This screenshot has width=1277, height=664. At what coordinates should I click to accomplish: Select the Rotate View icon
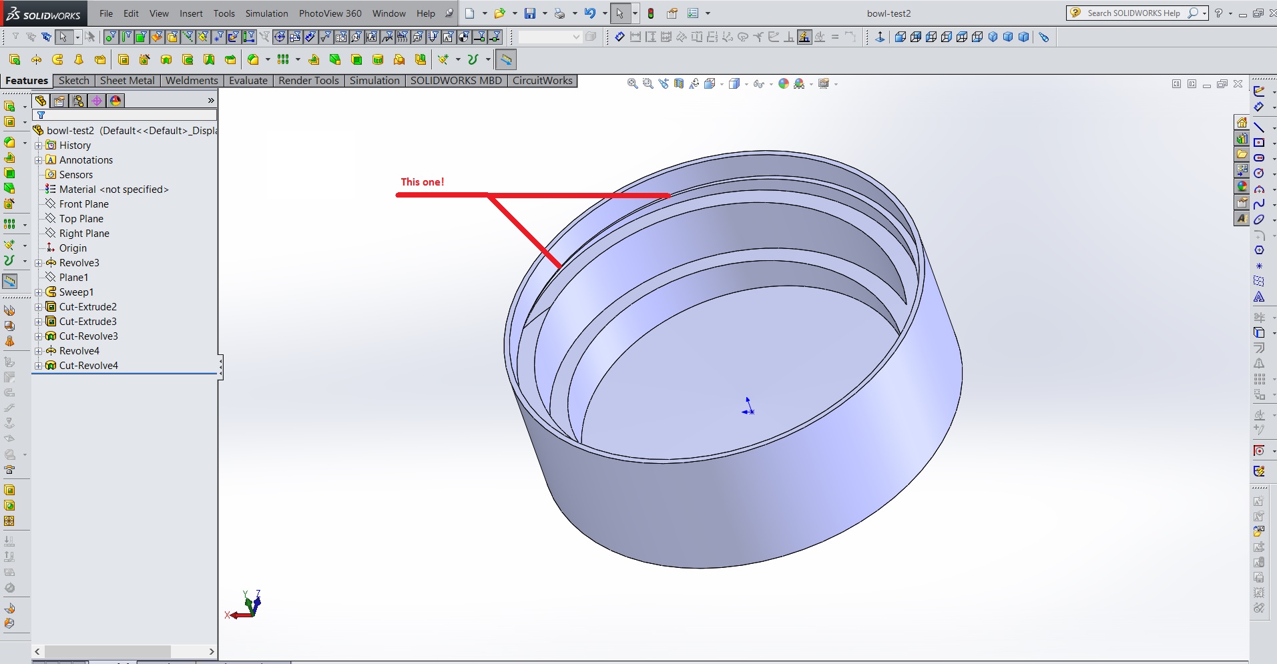point(694,83)
